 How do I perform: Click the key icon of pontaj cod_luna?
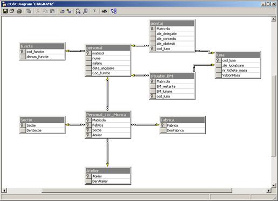tap(152, 48)
